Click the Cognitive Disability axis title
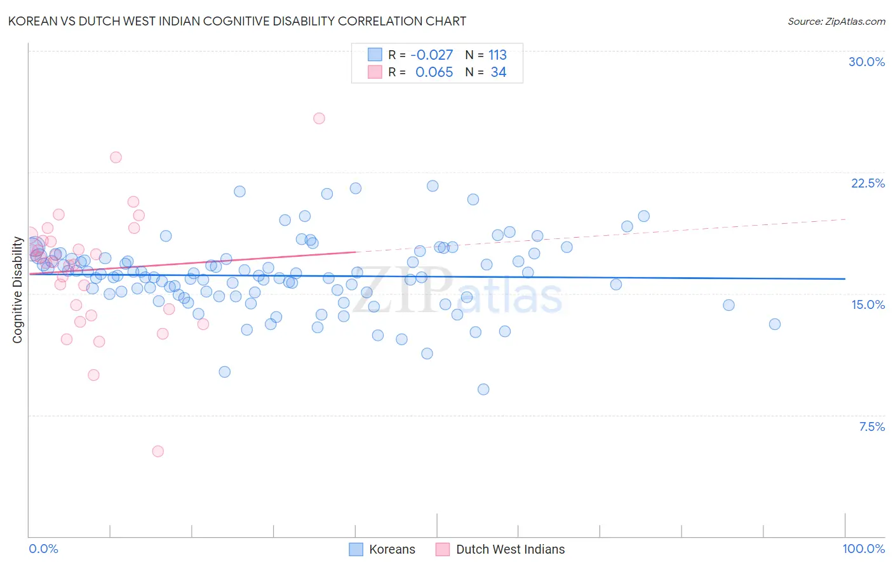893x567 pixels. tap(18, 290)
